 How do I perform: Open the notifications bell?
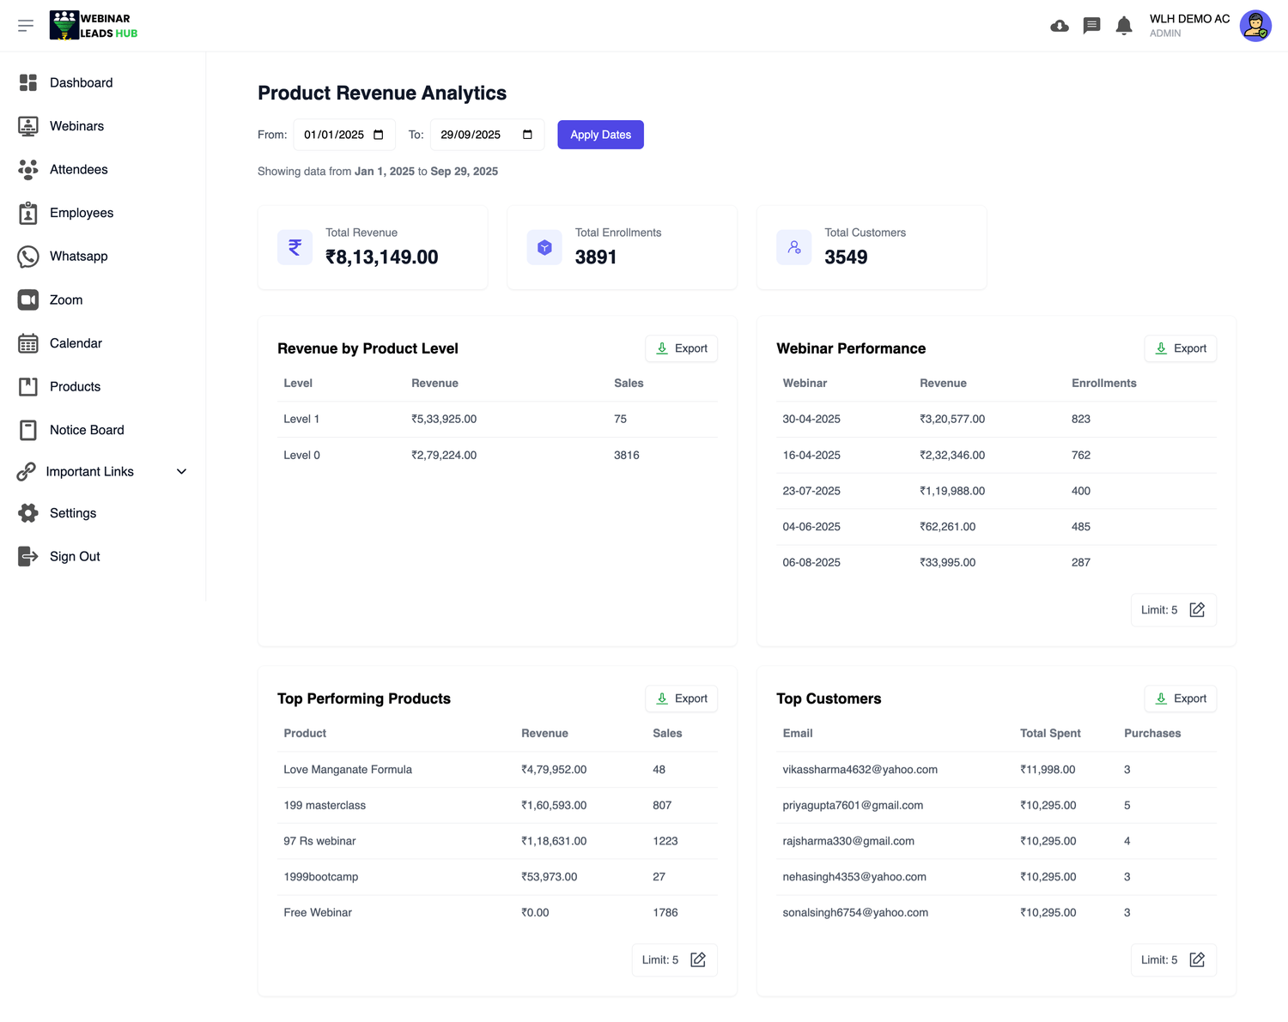1123,26
